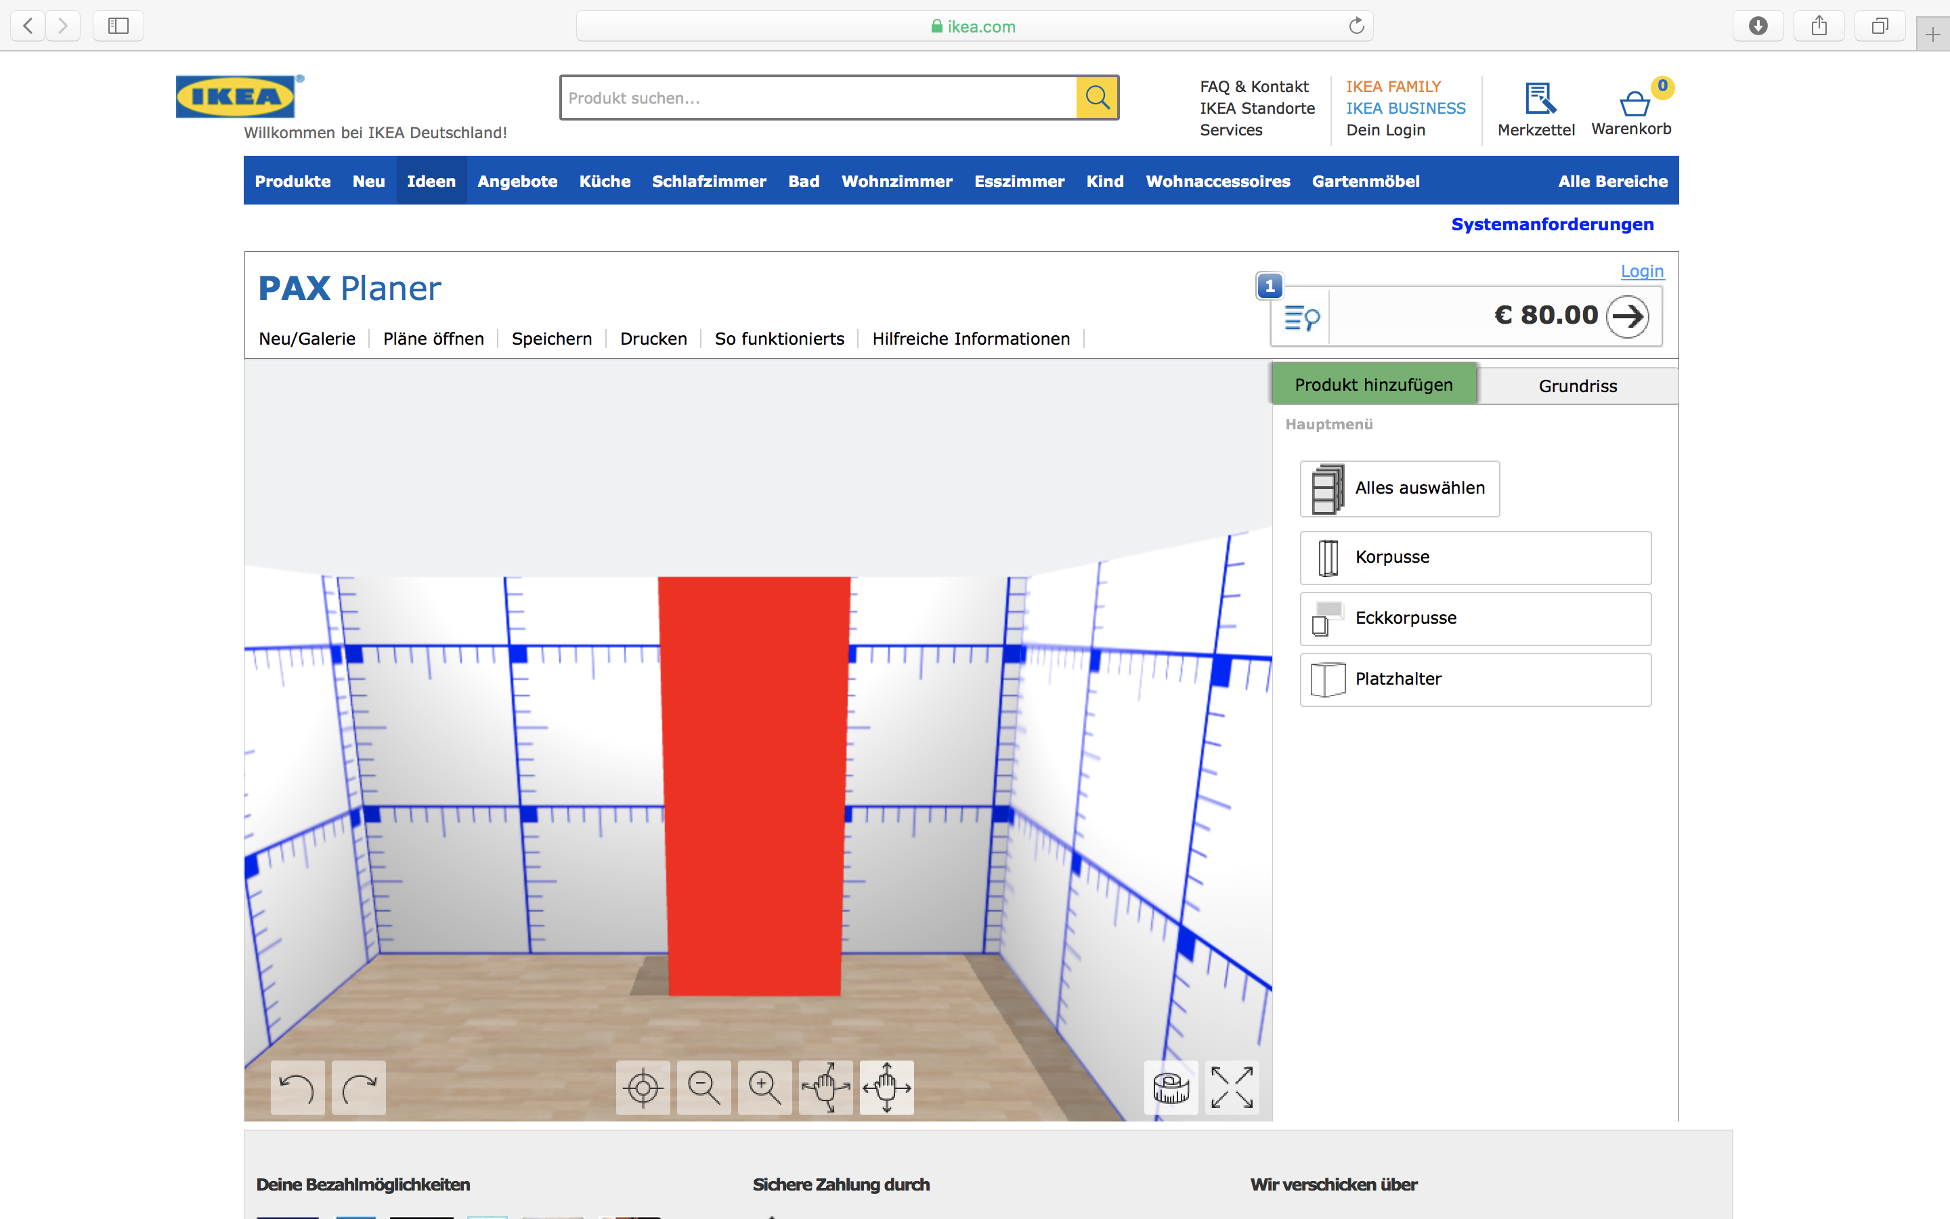Open the product list icon beside price
The image size is (1950, 1219).
coord(1301,318)
